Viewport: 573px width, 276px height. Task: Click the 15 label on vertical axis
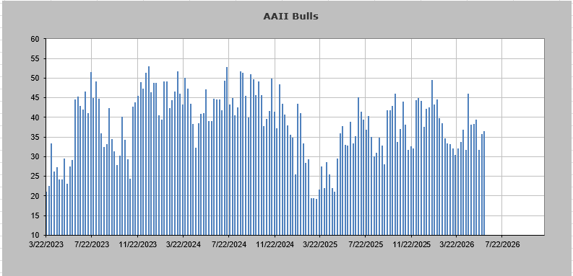(x=35, y=216)
